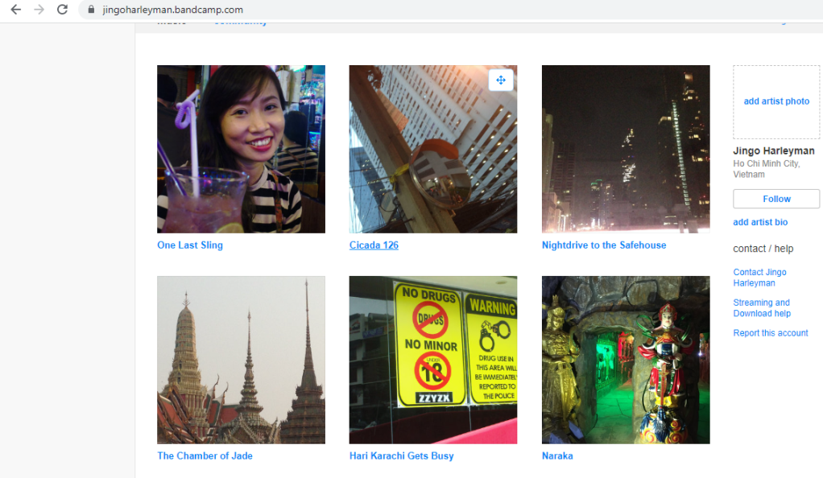
Task: Open the Cicada 126 album title link
Action: click(x=374, y=245)
